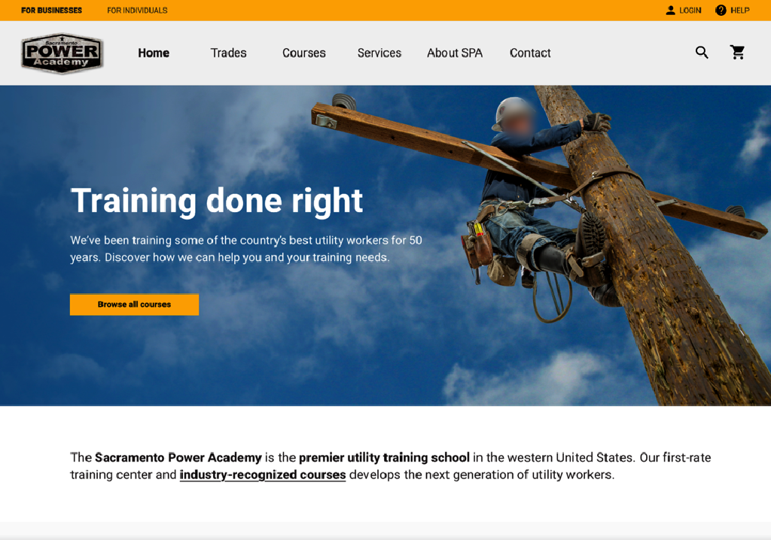The width and height of the screenshot is (771, 540).
Task: Open the Courses menu
Action: click(304, 53)
